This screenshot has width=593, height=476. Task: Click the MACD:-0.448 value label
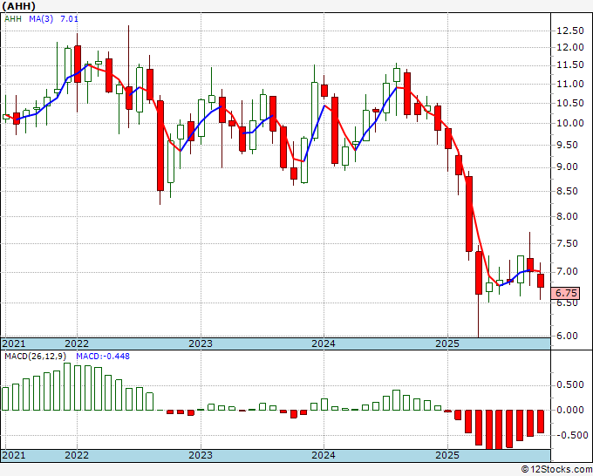(x=103, y=357)
